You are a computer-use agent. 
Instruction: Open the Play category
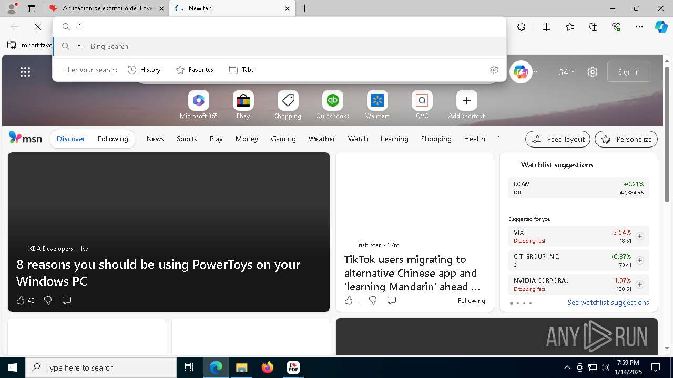[216, 139]
